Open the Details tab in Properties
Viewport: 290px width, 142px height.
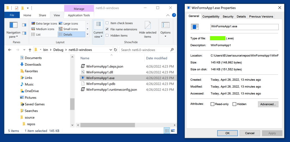(241, 17)
